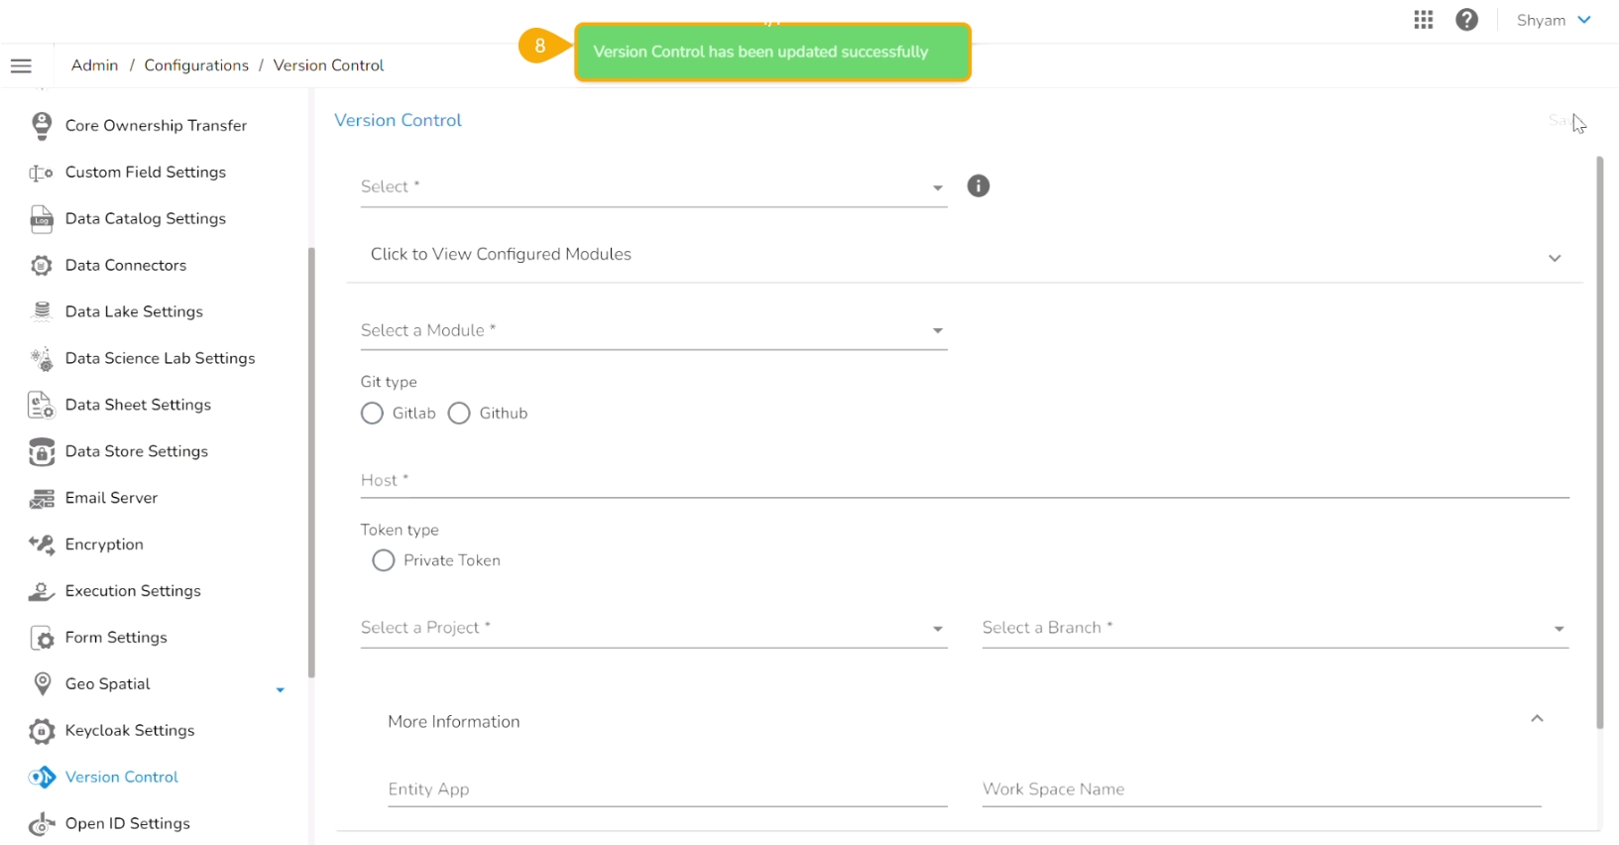1619x845 pixels.
Task: Click the Encryption key icon
Action: [42, 544]
